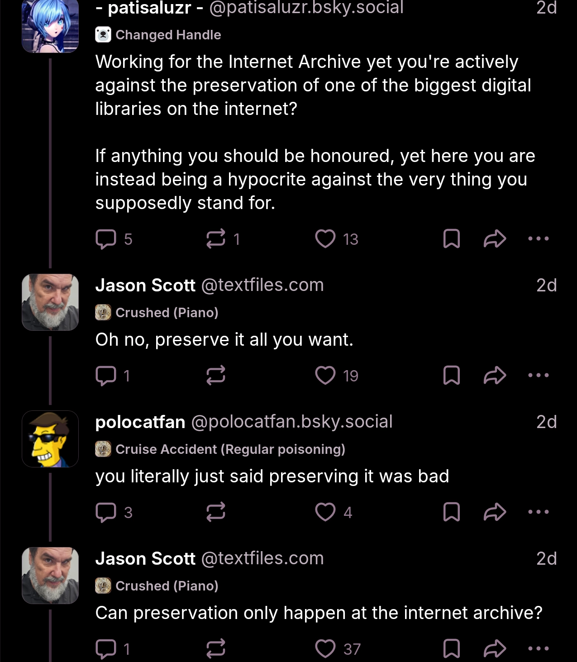Like Jason Scott's "Oh no, preserve it all" reply

[325, 375]
